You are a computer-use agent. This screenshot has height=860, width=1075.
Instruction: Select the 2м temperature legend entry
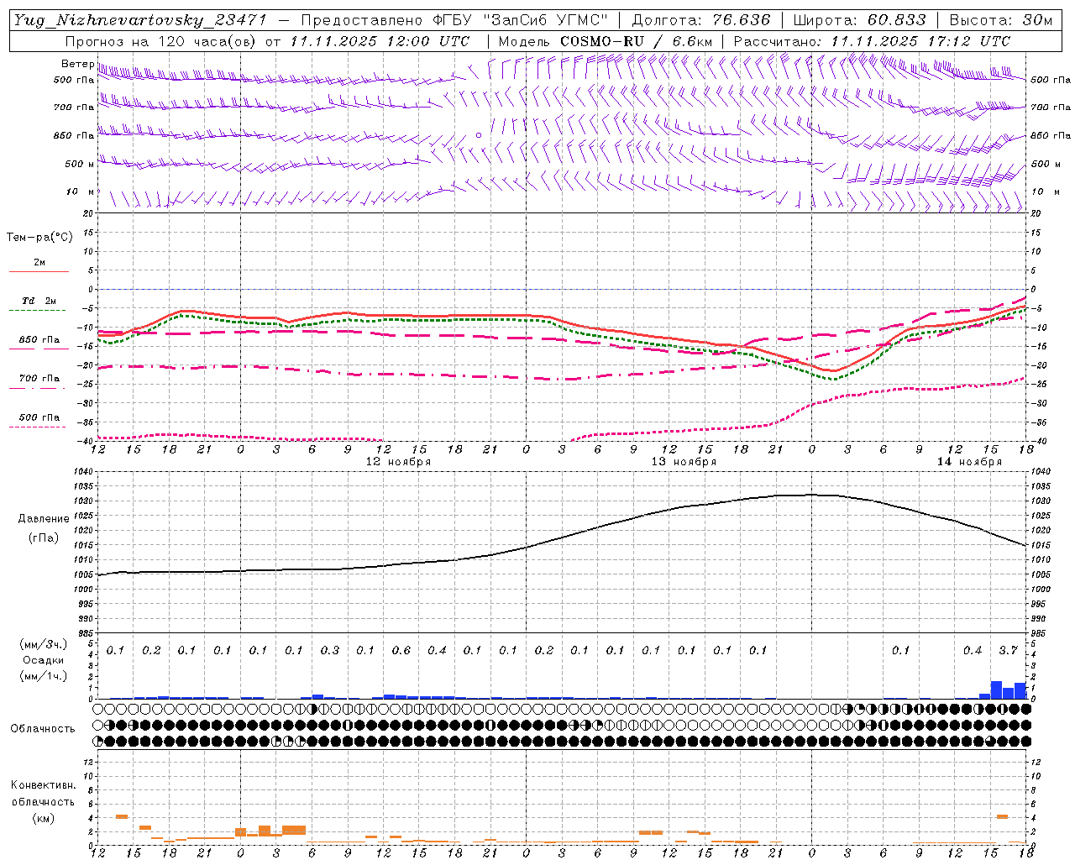pos(39,262)
